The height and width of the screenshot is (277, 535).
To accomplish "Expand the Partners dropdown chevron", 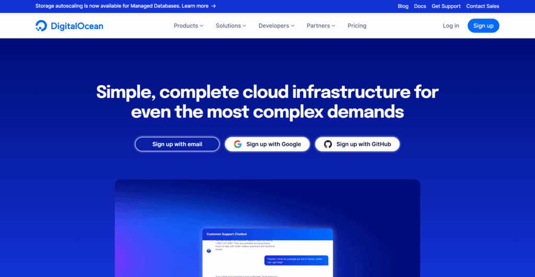I will [333, 26].
